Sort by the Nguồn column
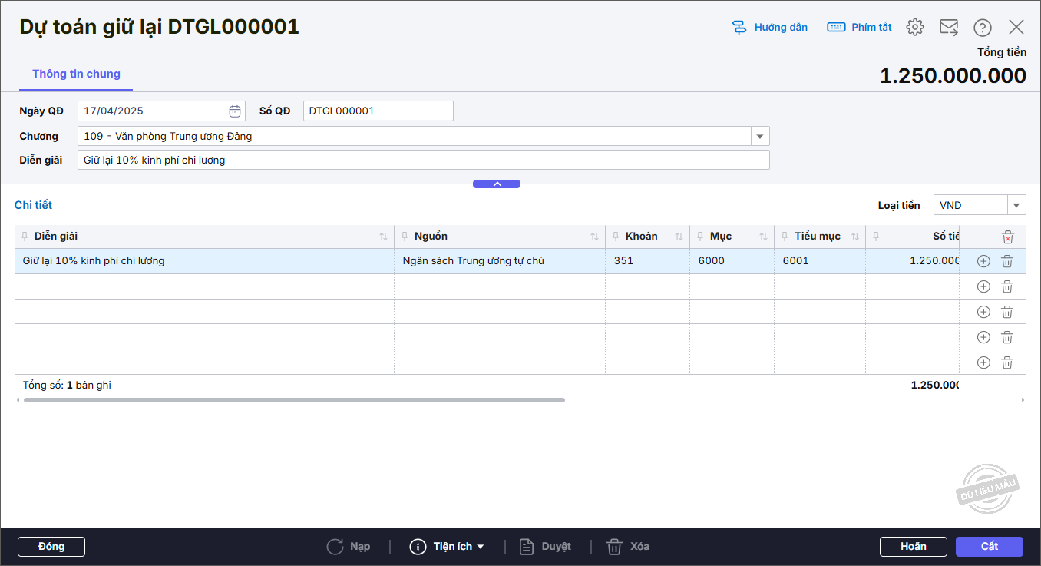This screenshot has width=1041, height=566. (594, 237)
